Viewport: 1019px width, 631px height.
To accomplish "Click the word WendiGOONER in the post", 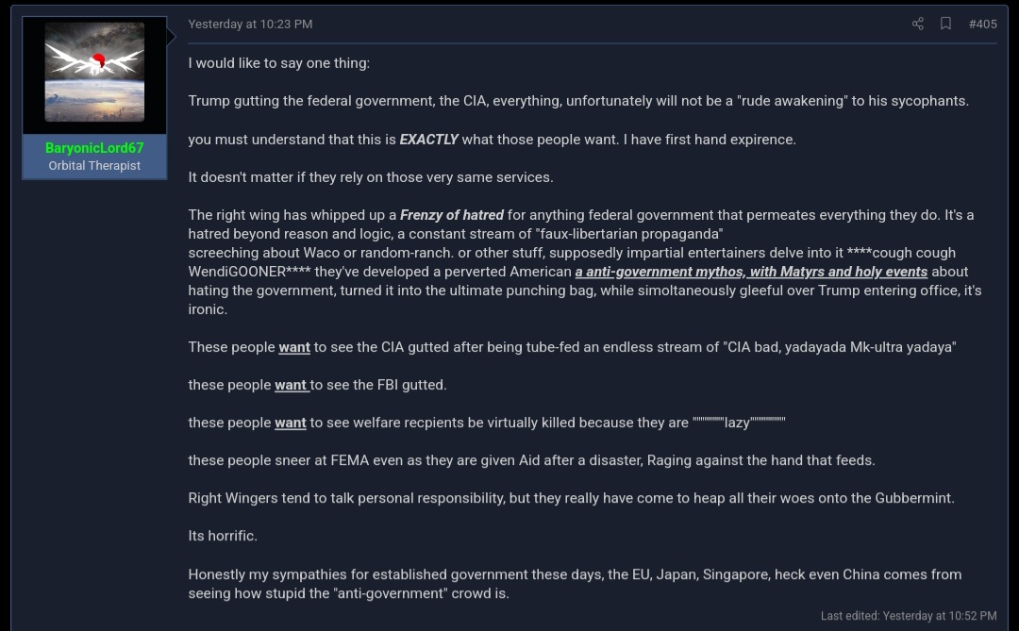I will [237, 272].
